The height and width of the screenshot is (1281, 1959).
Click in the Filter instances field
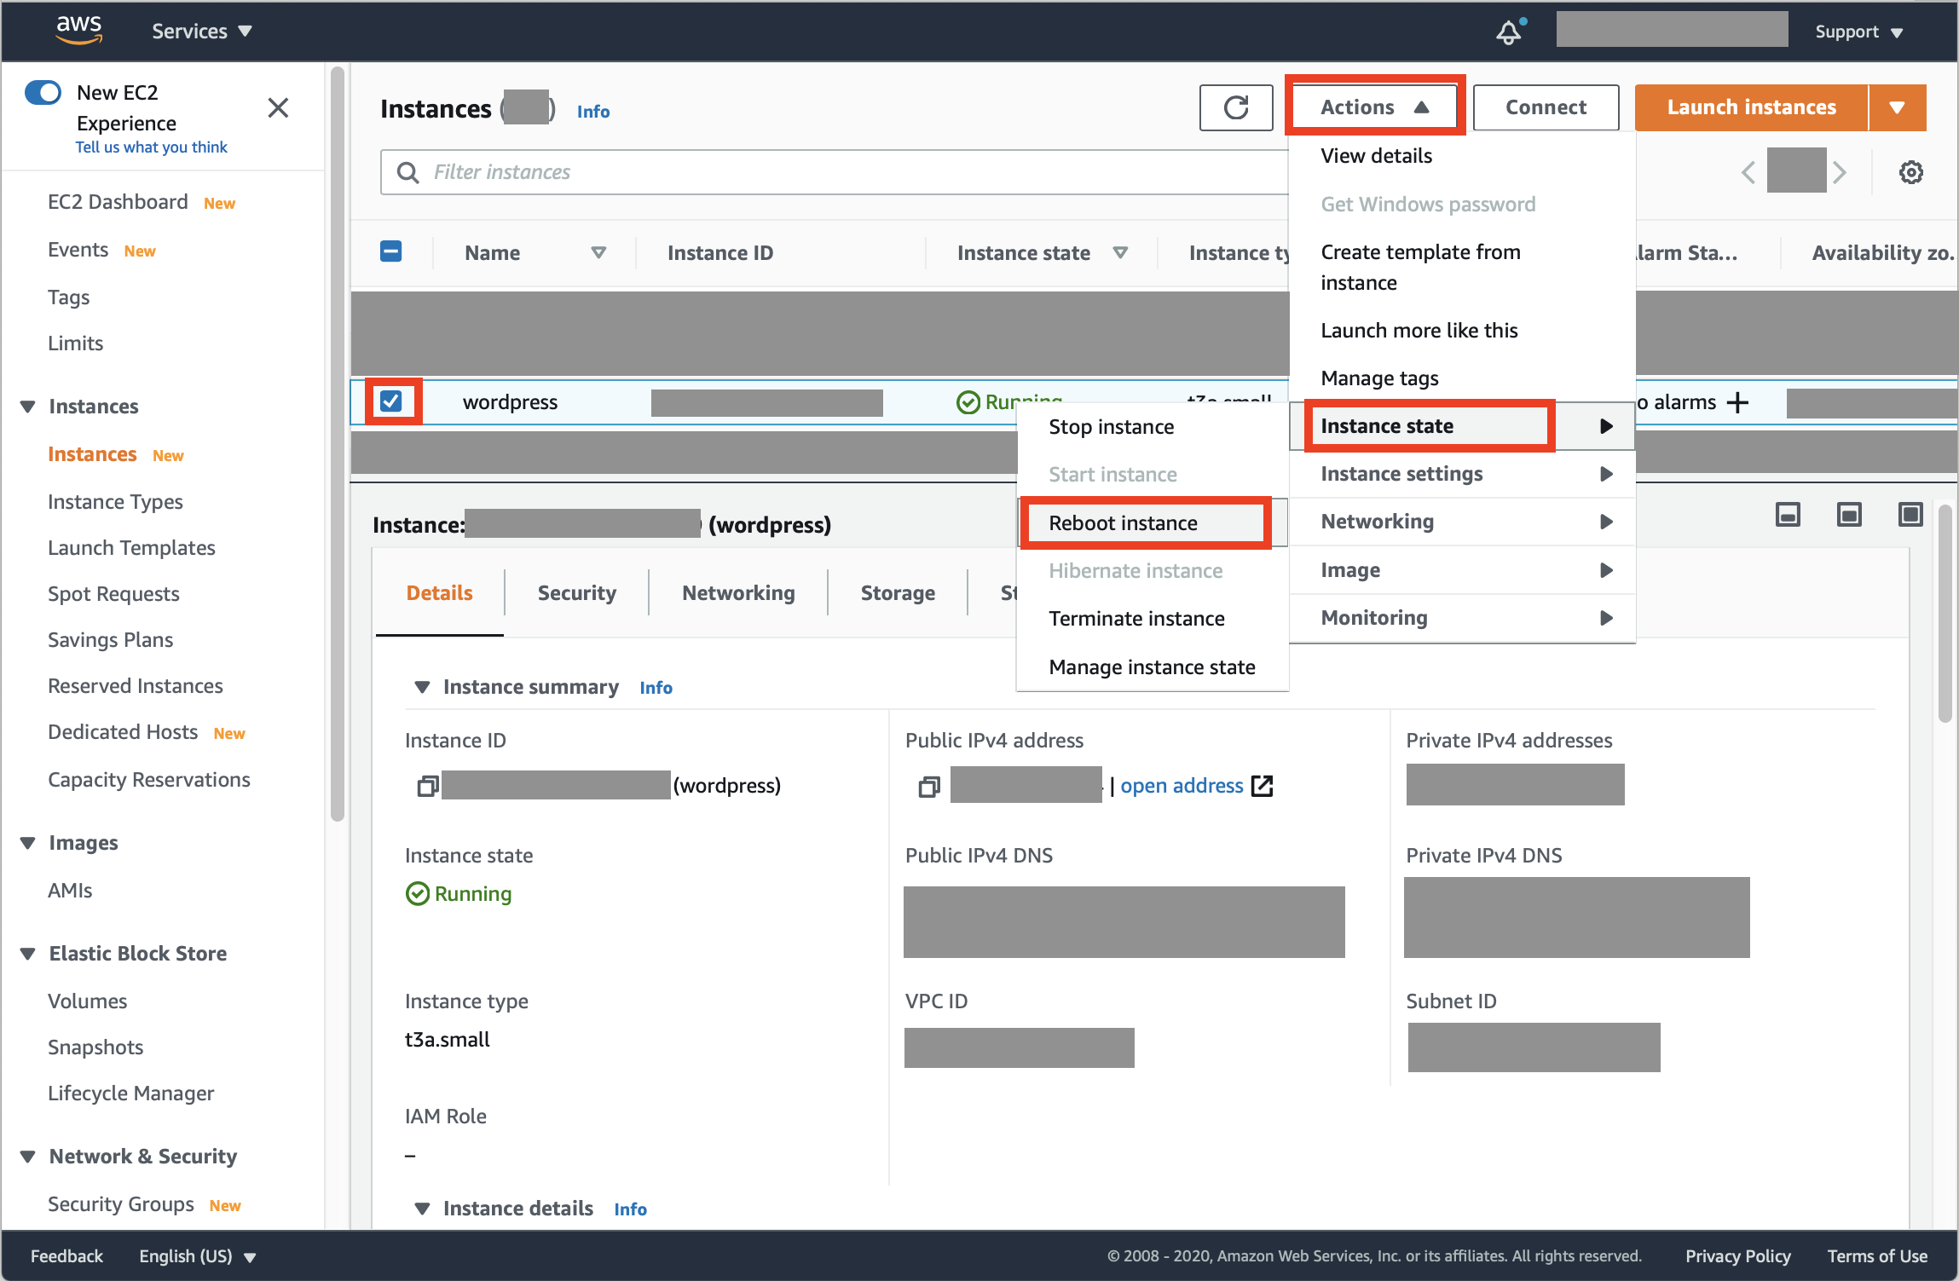(x=835, y=173)
